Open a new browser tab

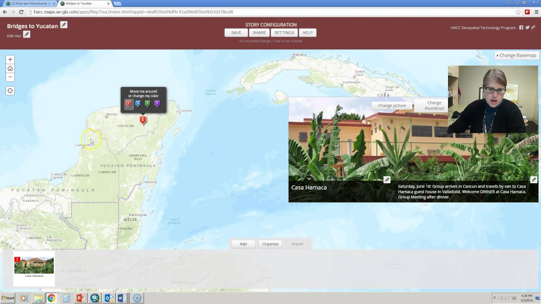coord(118,4)
